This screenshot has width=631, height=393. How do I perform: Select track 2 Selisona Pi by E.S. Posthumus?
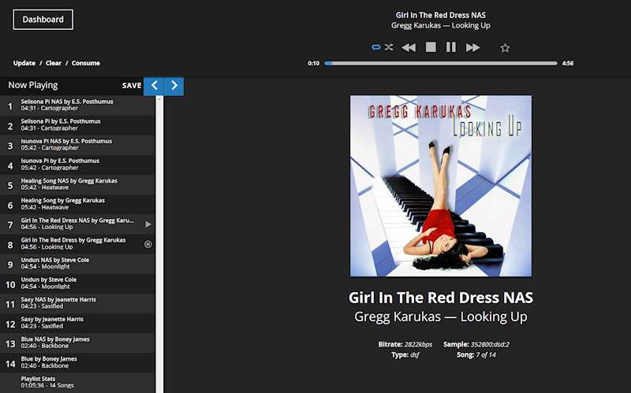77,125
